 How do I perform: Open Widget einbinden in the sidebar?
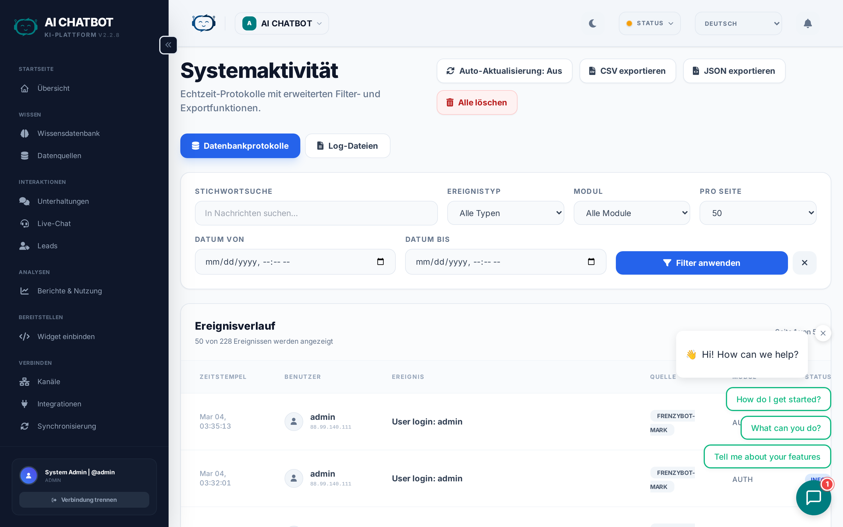pyautogui.click(x=66, y=336)
